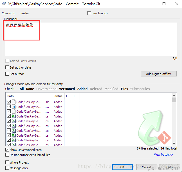The image size is (182, 172).
Task: Click the blank file icon of the .sln row
Action: [14, 102]
